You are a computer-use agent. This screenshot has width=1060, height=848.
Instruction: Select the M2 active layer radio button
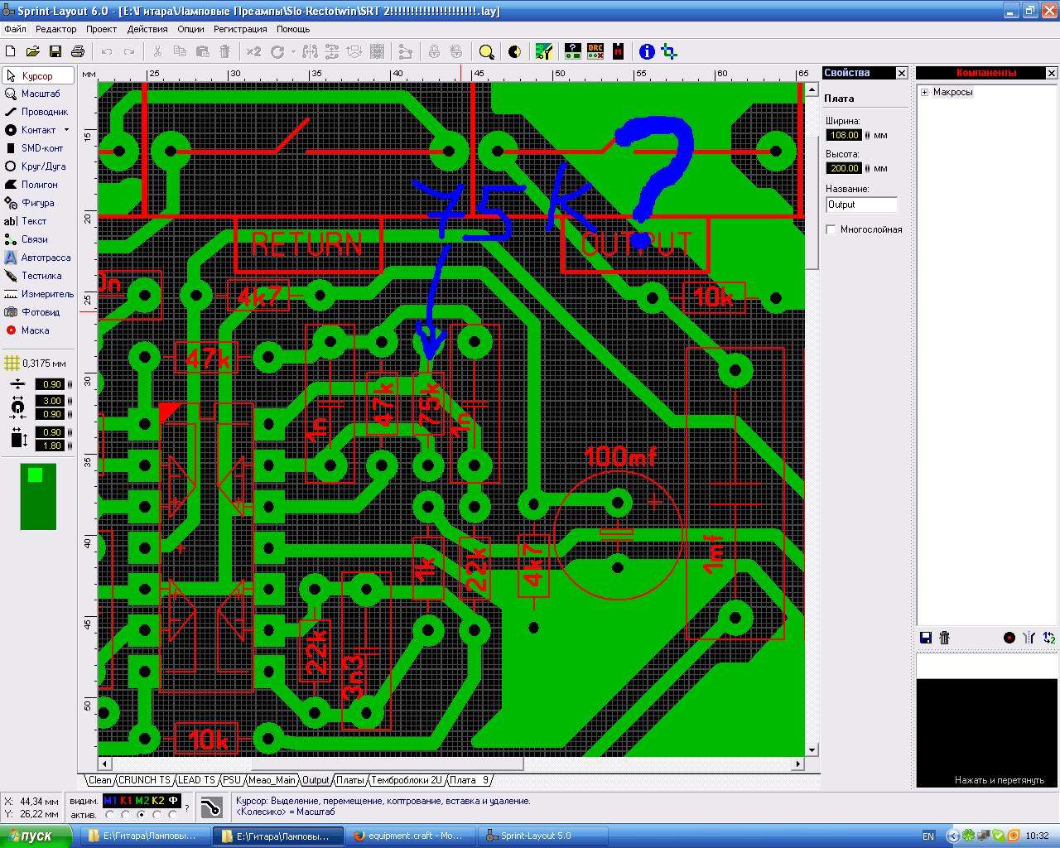(142, 815)
